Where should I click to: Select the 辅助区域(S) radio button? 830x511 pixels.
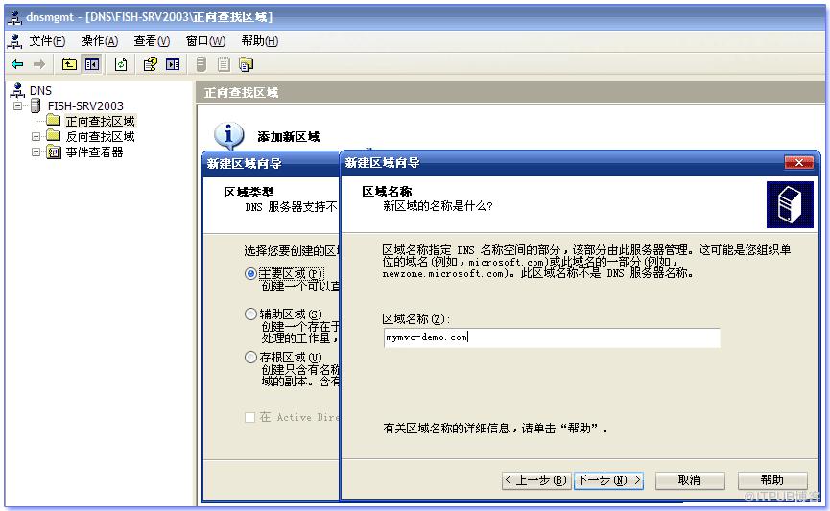250,314
